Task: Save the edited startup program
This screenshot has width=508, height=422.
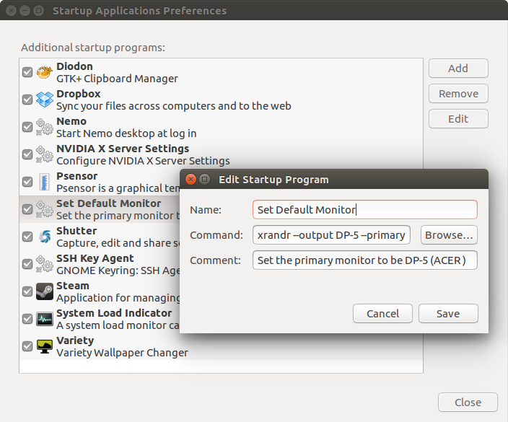Action: pos(448,314)
